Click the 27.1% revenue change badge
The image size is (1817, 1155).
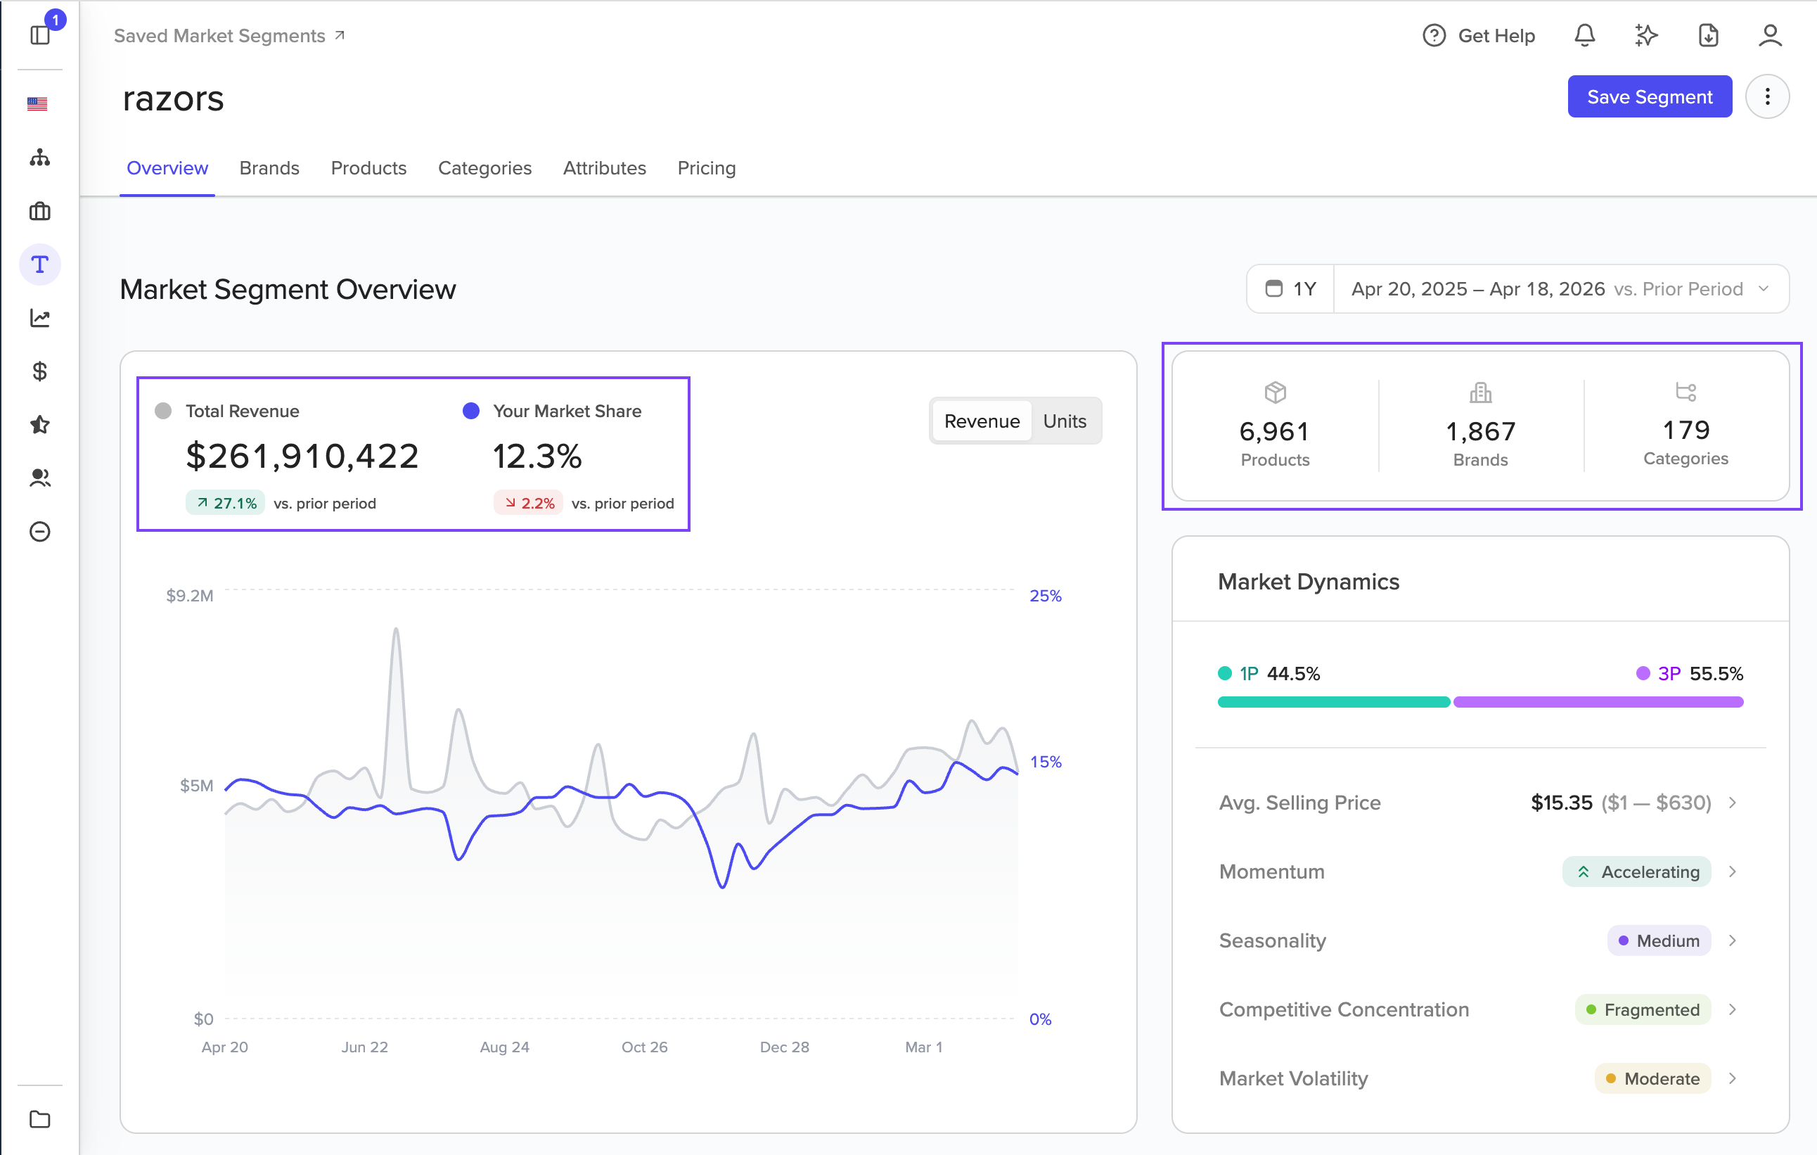[225, 503]
